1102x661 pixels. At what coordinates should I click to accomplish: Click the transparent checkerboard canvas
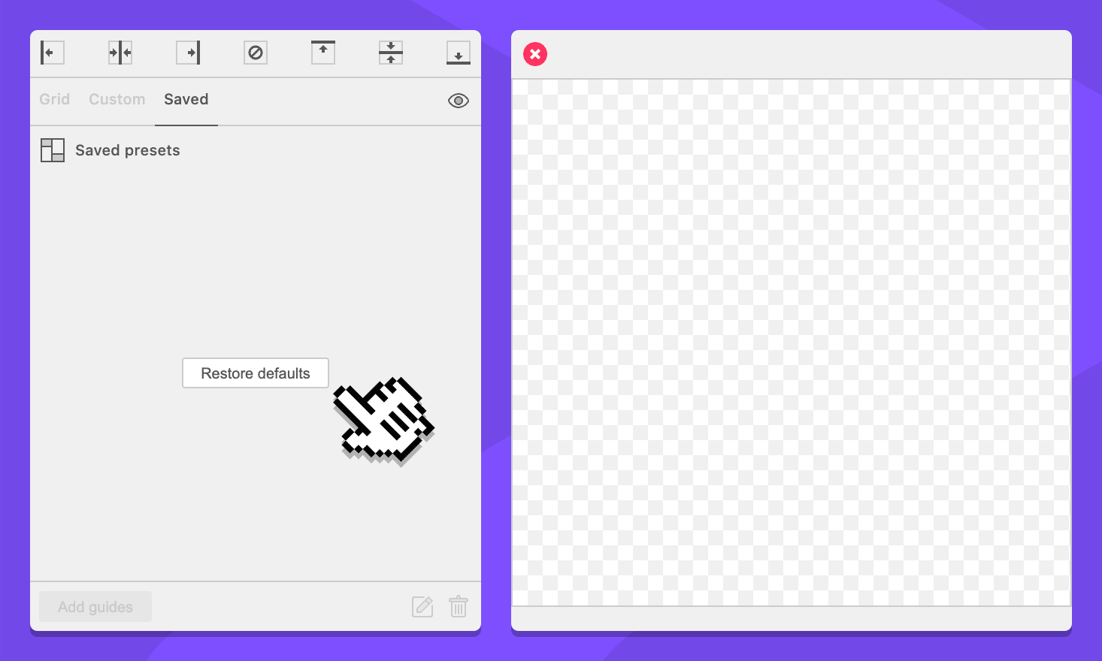791,342
